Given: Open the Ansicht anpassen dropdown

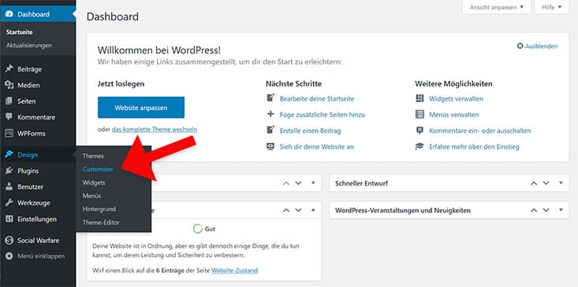Looking at the screenshot, I should [x=497, y=7].
